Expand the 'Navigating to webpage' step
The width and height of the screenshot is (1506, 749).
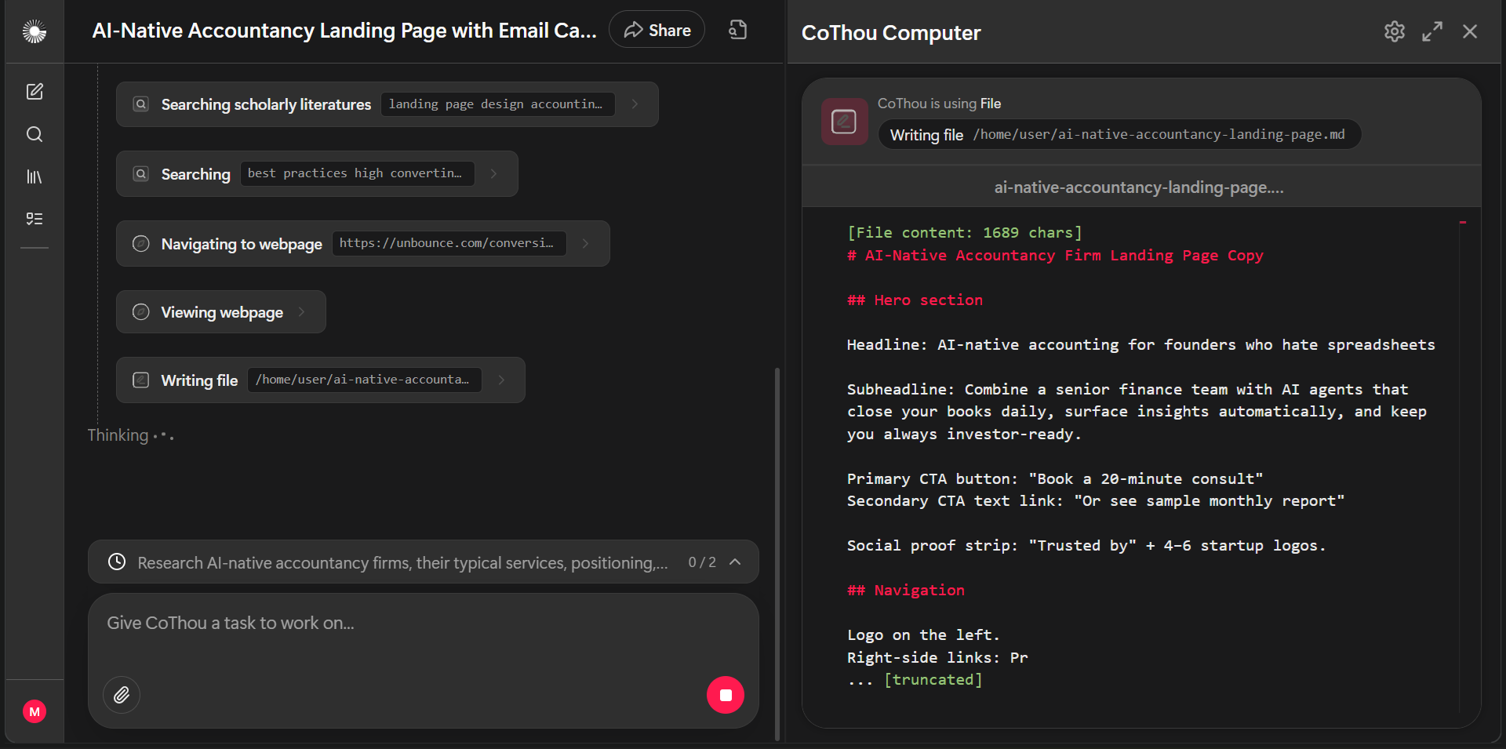(x=585, y=243)
